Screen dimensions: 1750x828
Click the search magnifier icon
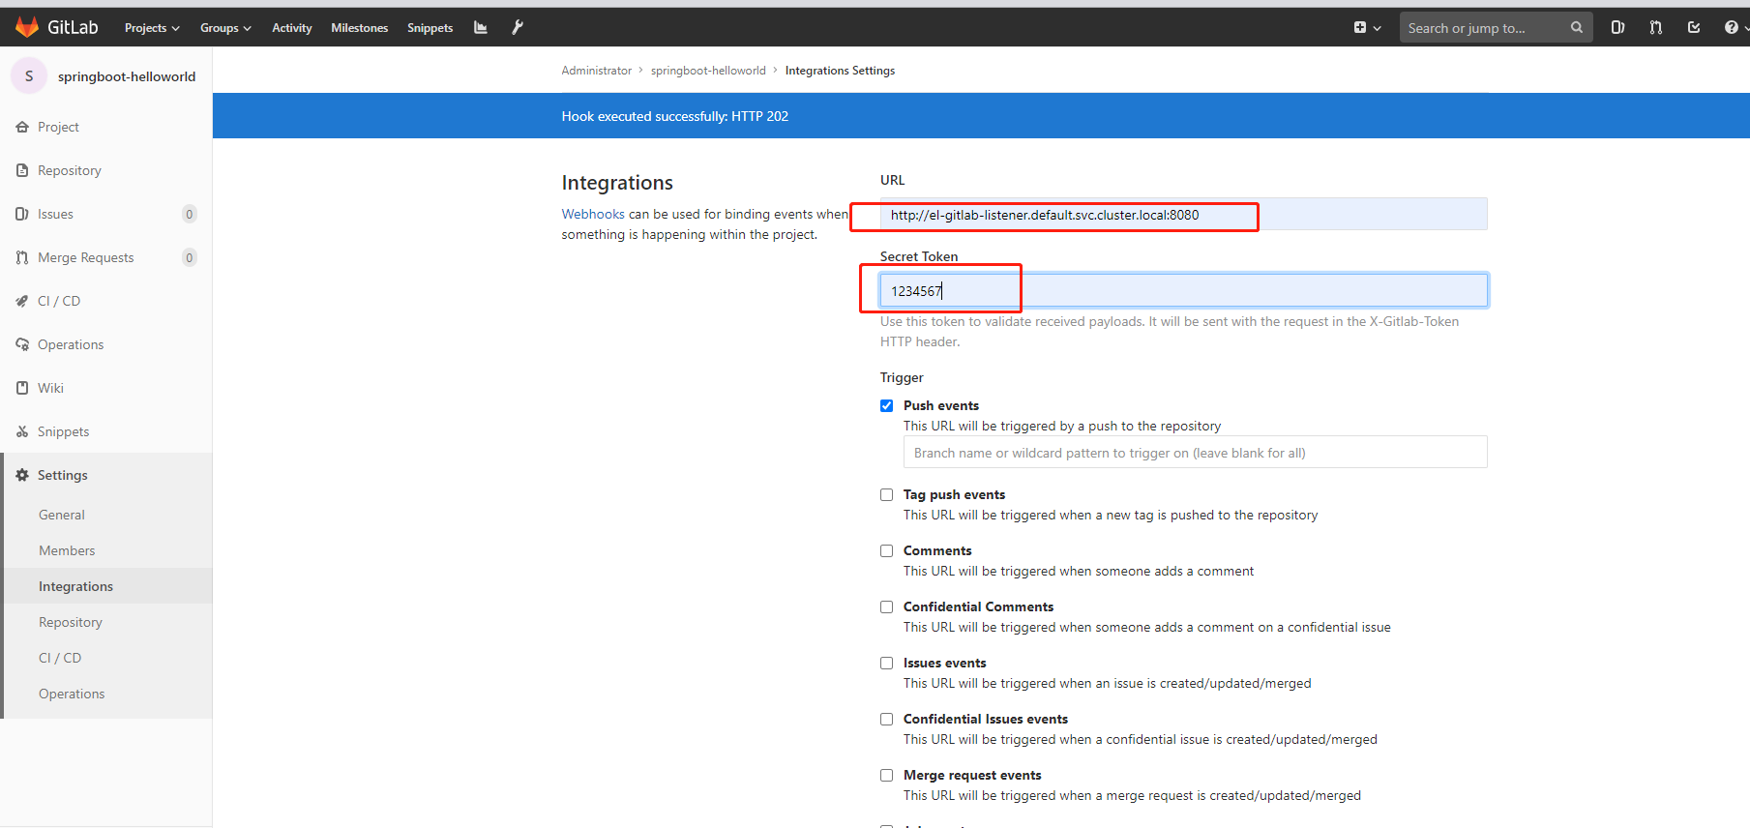(1576, 27)
